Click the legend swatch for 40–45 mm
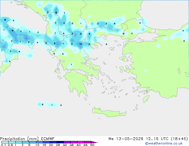 coord(81,142)
